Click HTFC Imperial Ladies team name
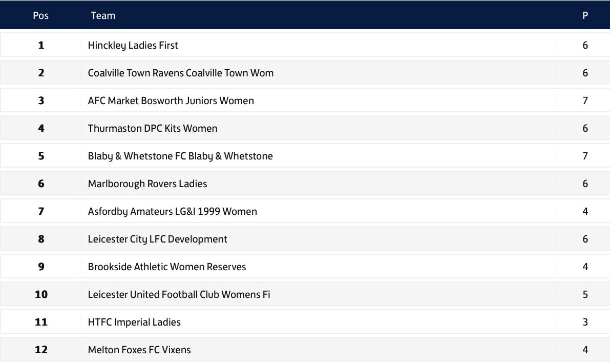Image resolution: width=610 pixels, height=363 pixels. [x=134, y=321]
